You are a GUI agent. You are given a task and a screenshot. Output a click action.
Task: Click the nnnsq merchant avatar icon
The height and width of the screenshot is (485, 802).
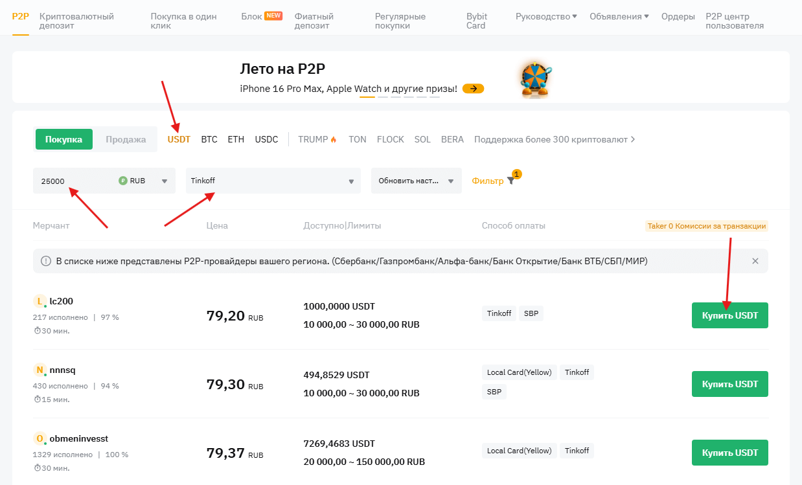(40, 370)
